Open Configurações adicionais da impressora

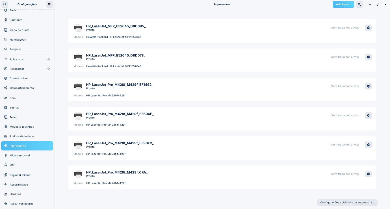347,203
